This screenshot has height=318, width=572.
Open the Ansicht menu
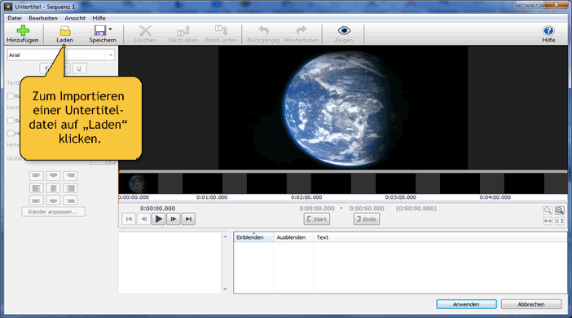coord(75,18)
